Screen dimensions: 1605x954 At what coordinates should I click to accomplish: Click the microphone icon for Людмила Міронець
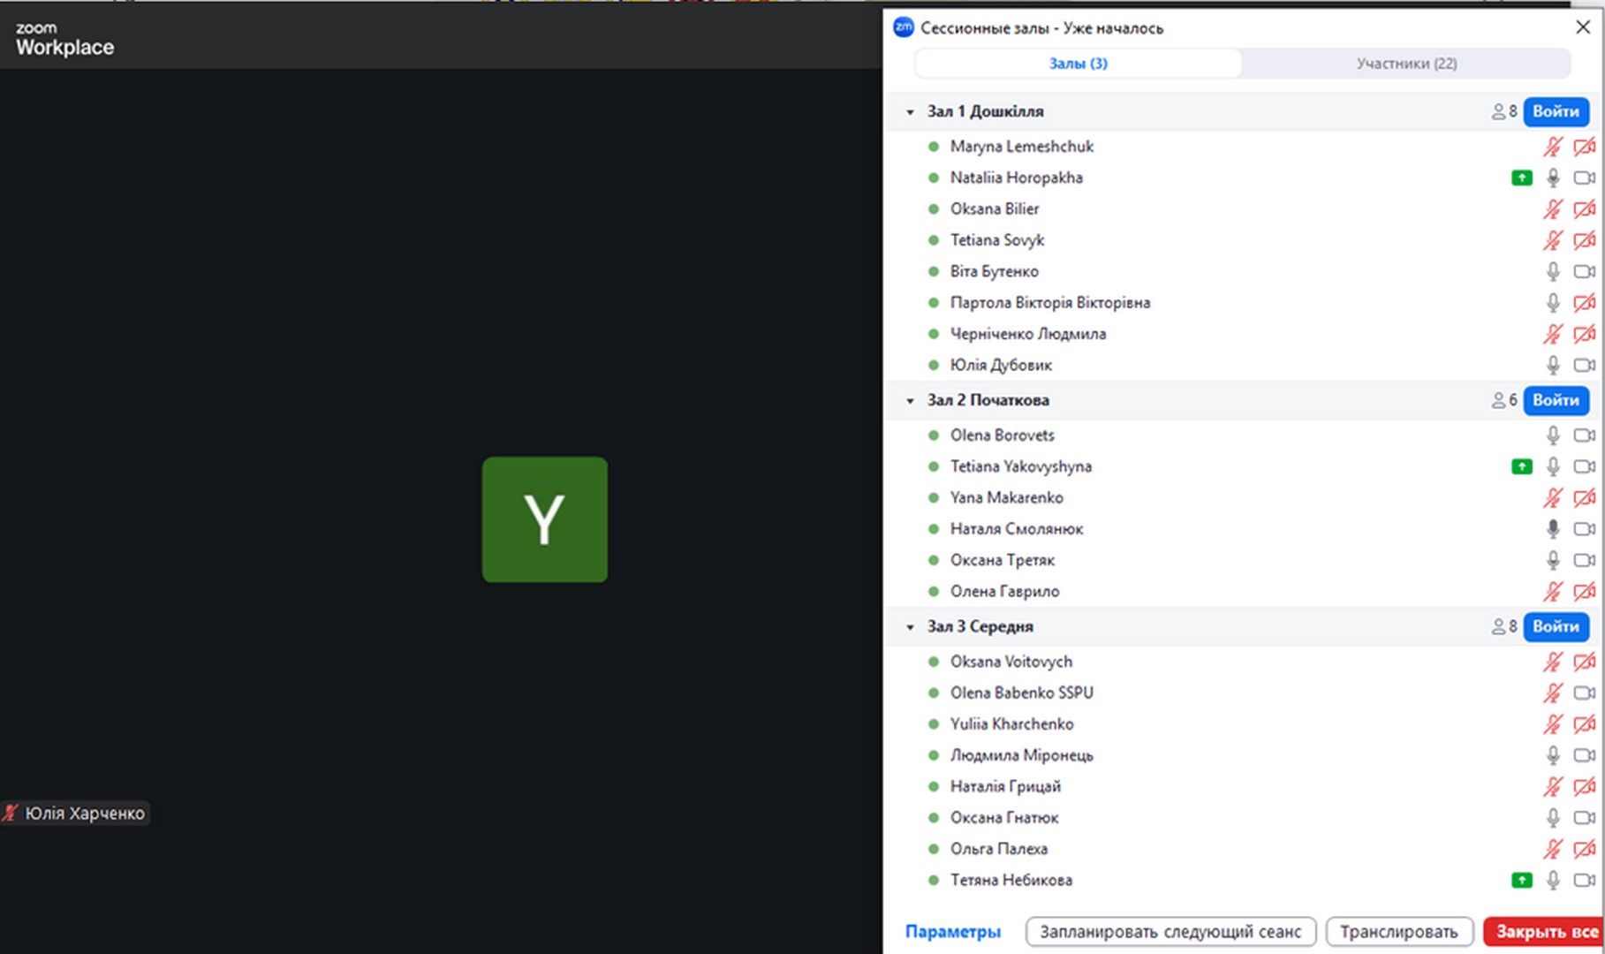click(1552, 755)
